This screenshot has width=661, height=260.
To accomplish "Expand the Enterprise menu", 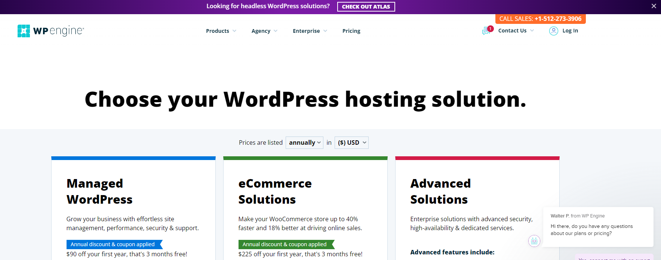I will [x=310, y=31].
